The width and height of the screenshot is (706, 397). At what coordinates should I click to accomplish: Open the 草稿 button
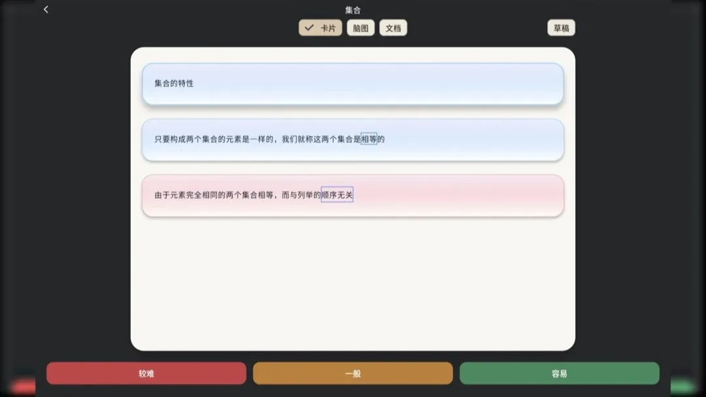(x=561, y=28)
